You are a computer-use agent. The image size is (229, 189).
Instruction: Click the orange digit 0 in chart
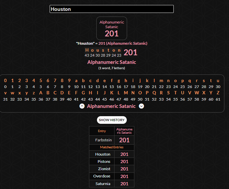pos(5,80)
